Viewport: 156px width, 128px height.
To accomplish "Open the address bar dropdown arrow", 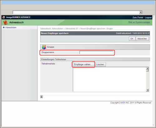I will tap(141, 12).
